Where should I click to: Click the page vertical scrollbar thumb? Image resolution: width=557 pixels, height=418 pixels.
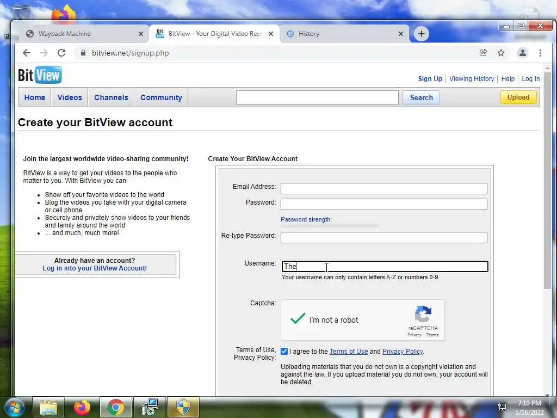tap(547, 180)
